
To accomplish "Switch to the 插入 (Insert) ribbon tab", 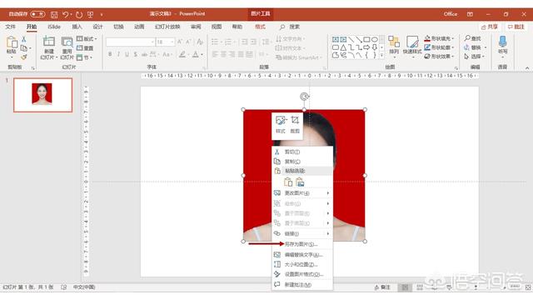I will coord(77,27).
